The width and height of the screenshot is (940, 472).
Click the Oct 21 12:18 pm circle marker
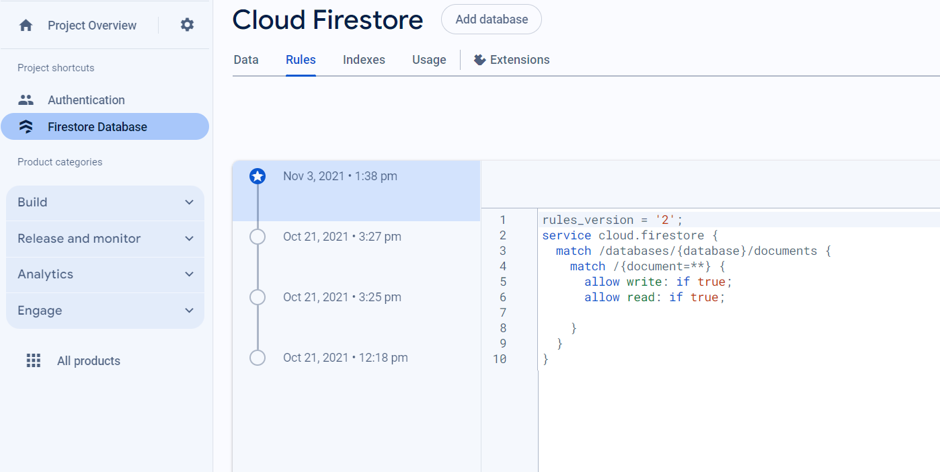(x=258, y=358)
